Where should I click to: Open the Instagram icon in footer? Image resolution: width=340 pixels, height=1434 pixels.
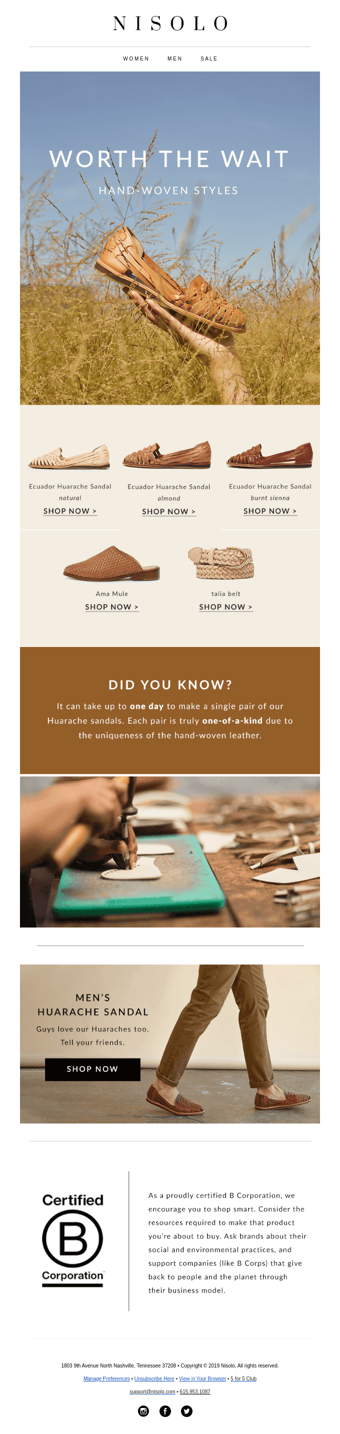click(143, 1410)
